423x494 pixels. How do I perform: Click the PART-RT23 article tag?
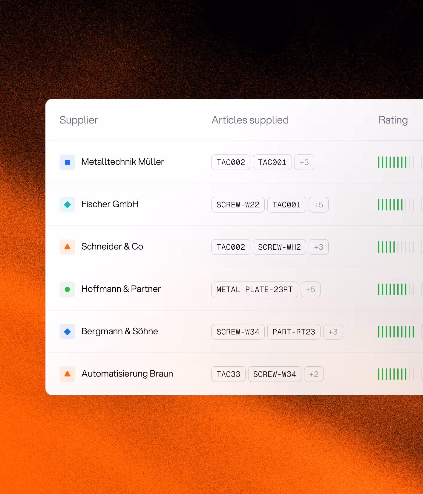(x=294, y=332)
